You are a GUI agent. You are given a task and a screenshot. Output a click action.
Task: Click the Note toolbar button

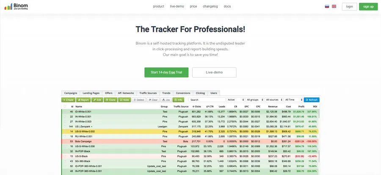tap(124, 100)
